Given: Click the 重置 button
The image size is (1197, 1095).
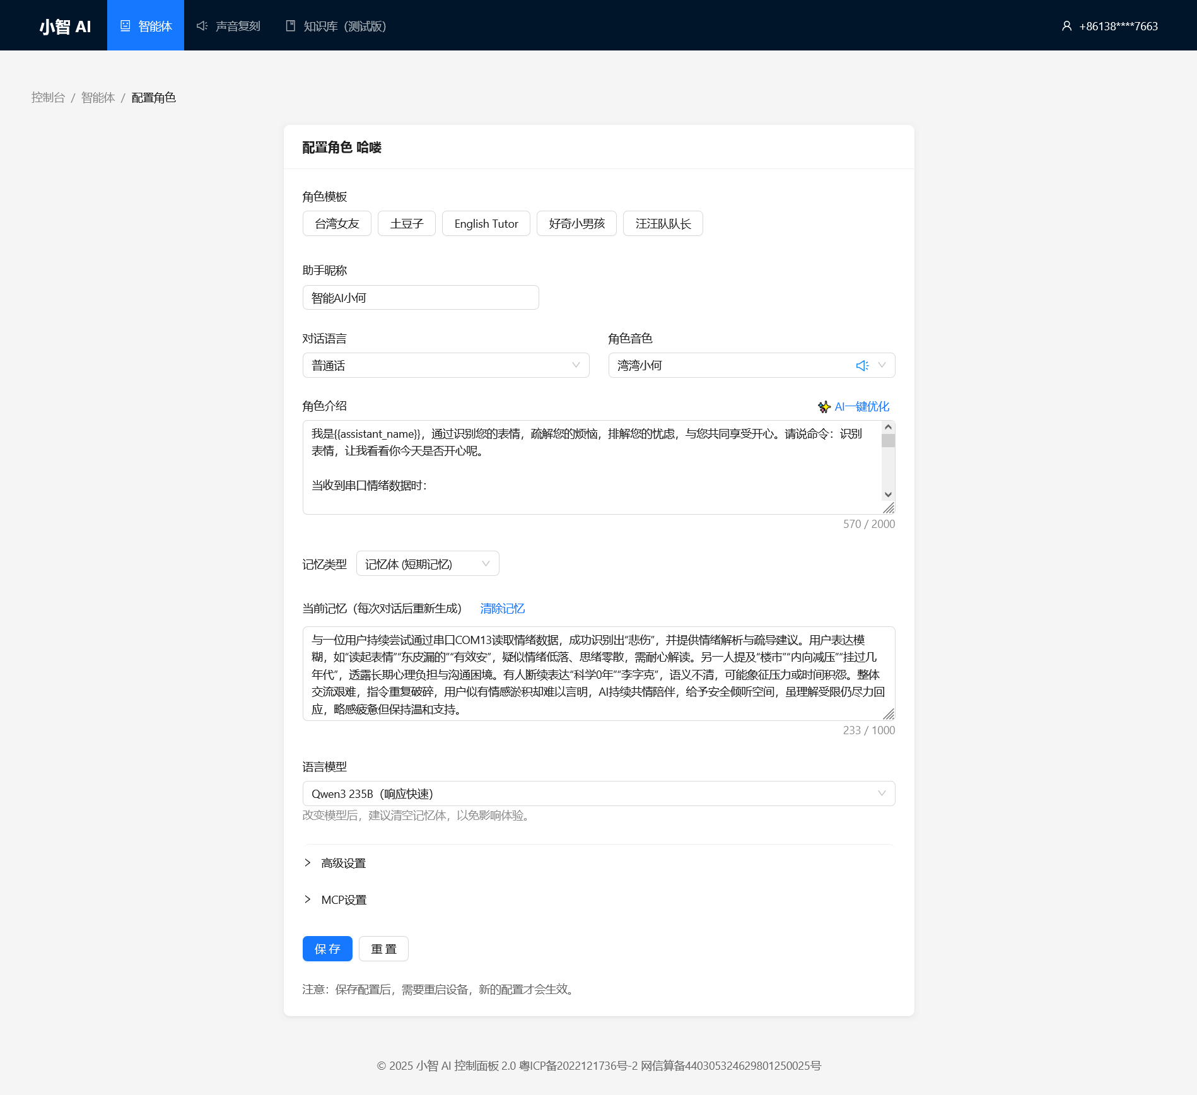Looking at the screenshot, I should click(383, 949).
